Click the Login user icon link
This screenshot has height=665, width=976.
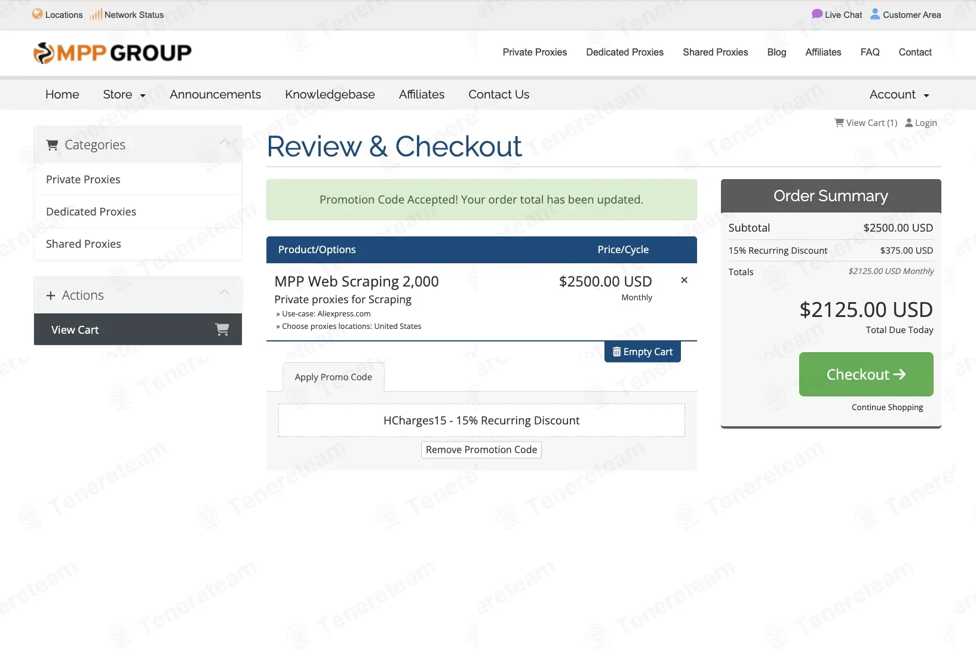920,122
